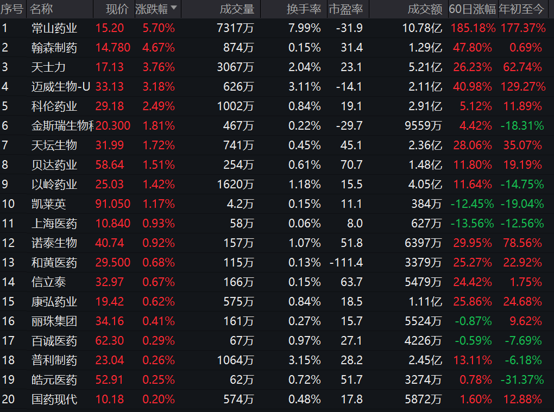The width and height of the screenshot is (554, 412).
Task: Click the 177.37% year-to-date value
Action: [523, 28]
